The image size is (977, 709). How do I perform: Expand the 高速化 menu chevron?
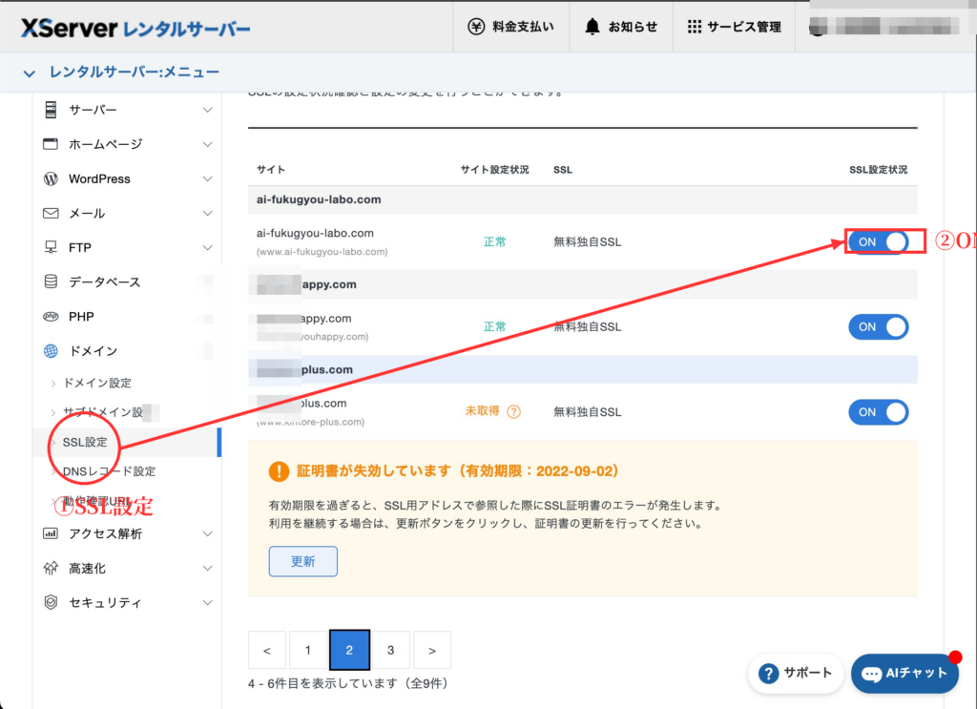pyautogui.click(x=207, y=568)
